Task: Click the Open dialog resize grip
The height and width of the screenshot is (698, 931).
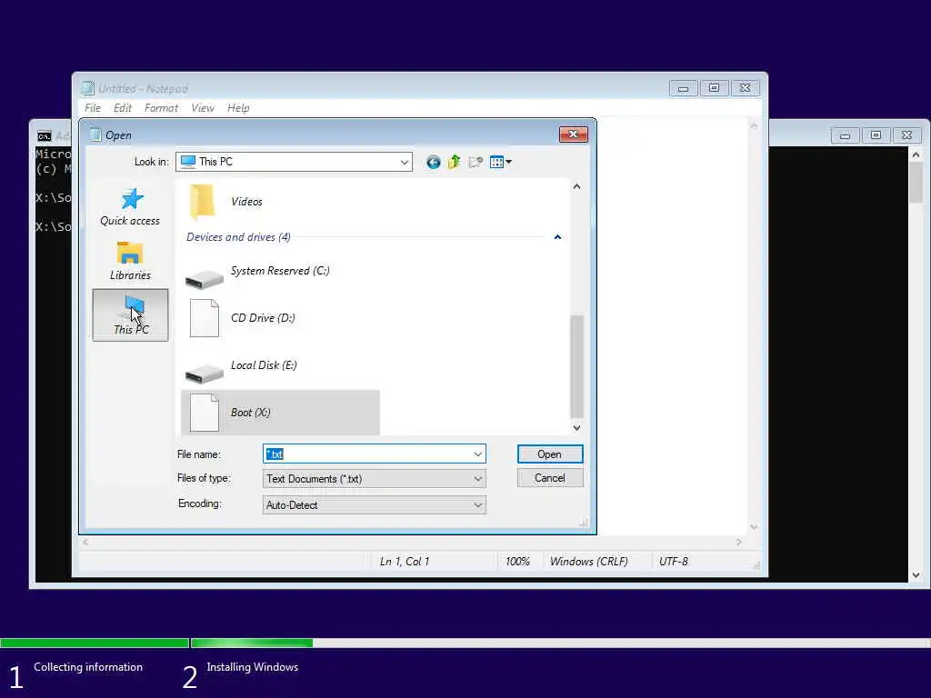Action: [x=584, y=523]
